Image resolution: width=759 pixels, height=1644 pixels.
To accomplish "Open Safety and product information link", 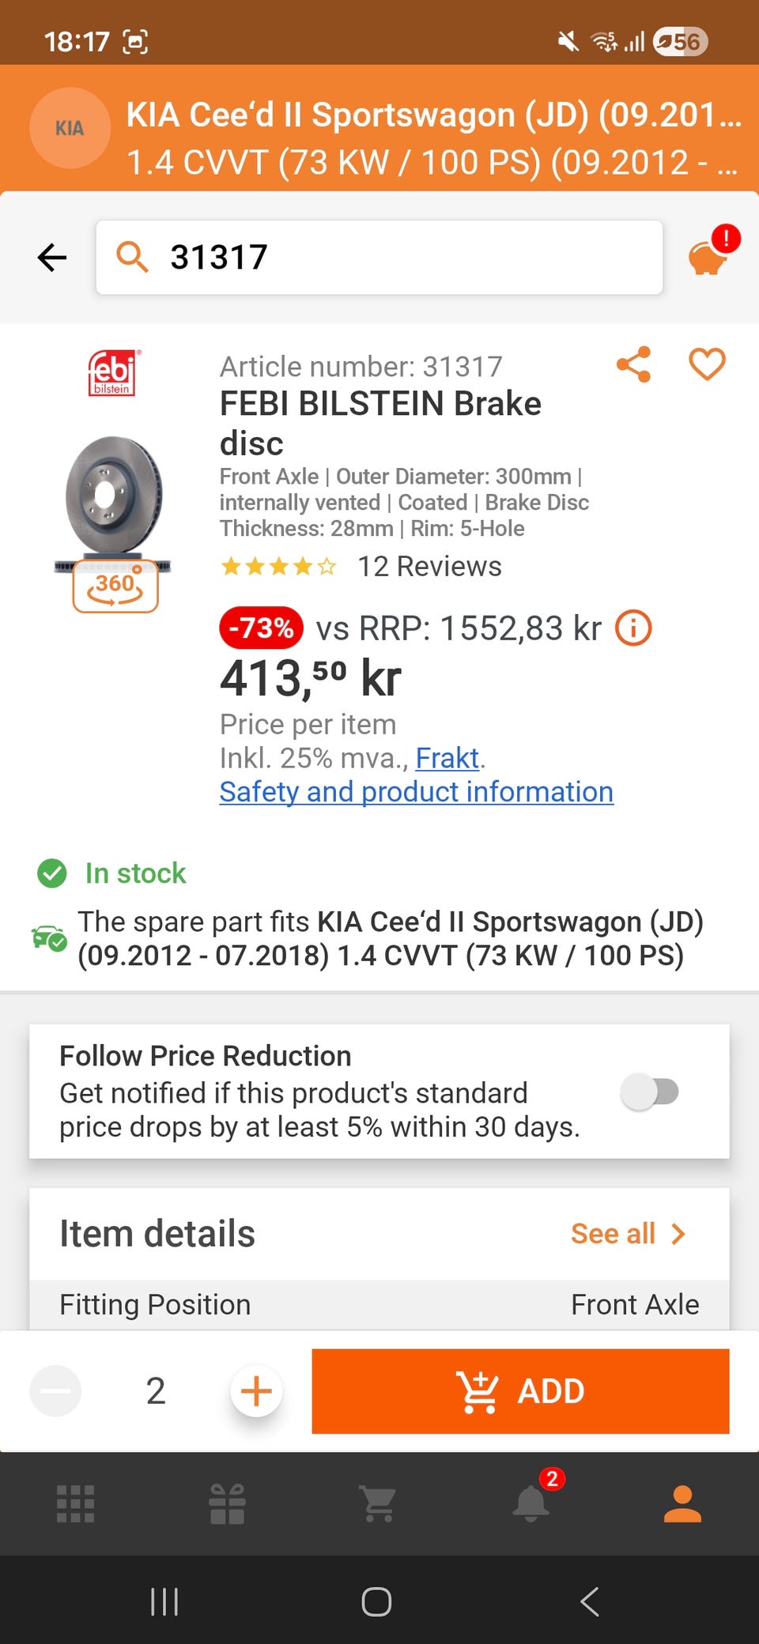I will coord(416,792).
